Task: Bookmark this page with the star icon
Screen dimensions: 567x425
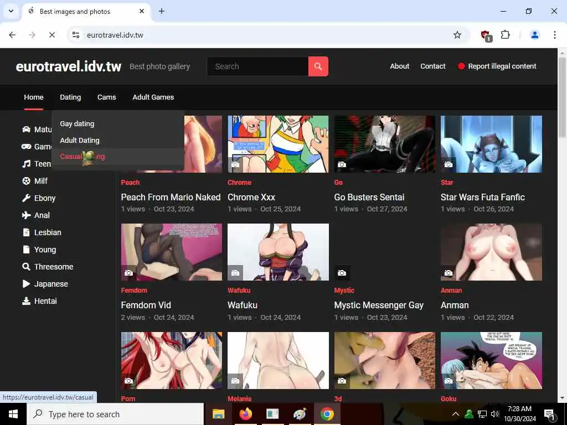Action: pos(457,35)
